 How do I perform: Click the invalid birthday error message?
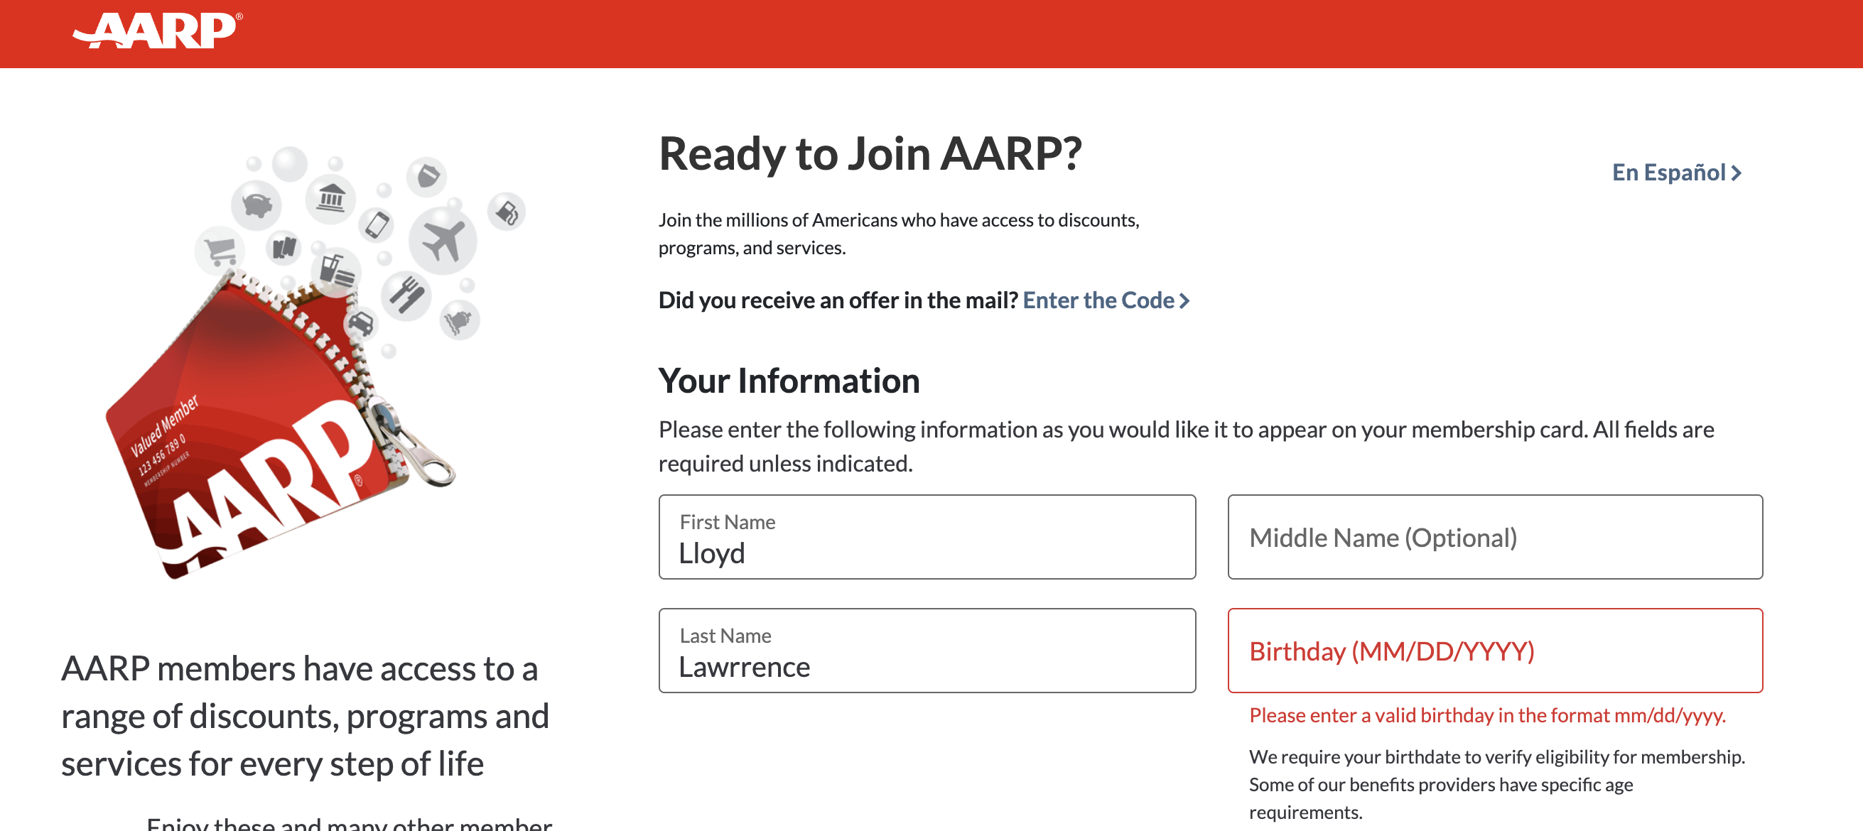click(1488, 715)
